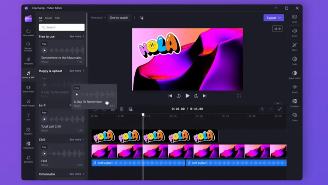
Task: Switch to the All tab
Action: [40, 18]
